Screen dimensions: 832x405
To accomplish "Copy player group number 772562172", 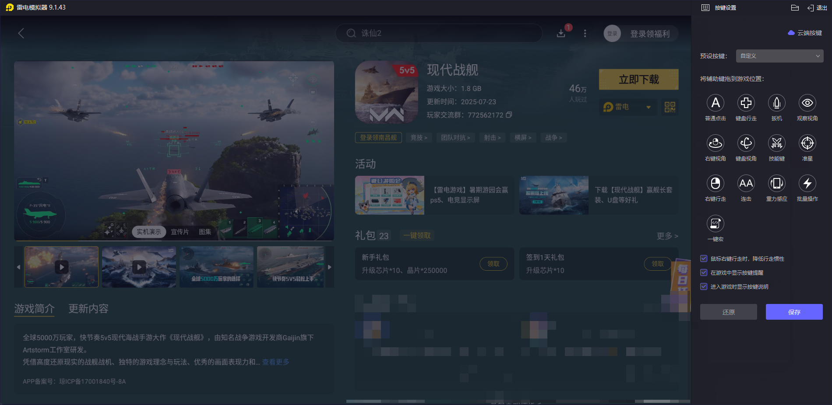I will [509, 115].
